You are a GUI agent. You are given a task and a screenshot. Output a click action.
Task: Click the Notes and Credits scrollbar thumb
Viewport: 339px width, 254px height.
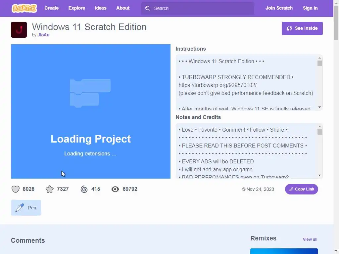(x=319, y=132)
